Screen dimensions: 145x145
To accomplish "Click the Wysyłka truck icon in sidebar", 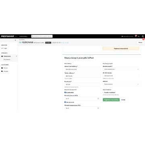I will pos(2,71).
